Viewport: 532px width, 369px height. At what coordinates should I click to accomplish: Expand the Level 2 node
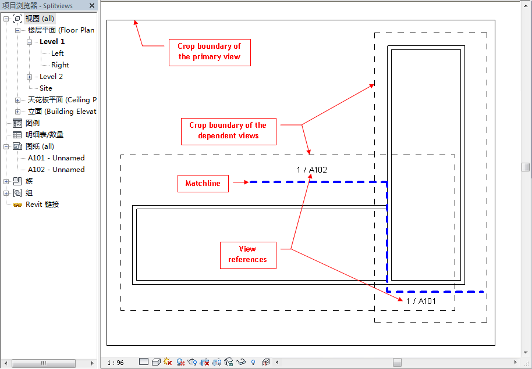click(x=30, y=77)
